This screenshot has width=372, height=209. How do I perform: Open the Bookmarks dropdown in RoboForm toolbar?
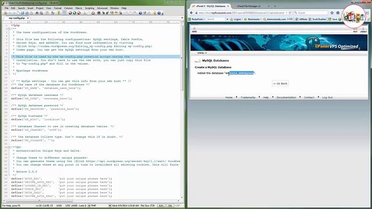click(253, 19)
